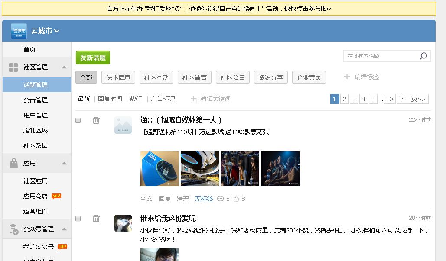The image size is (446, 261).
Task: Open the 云城市 dropdown chevron
Action: (x=57, y=31)
